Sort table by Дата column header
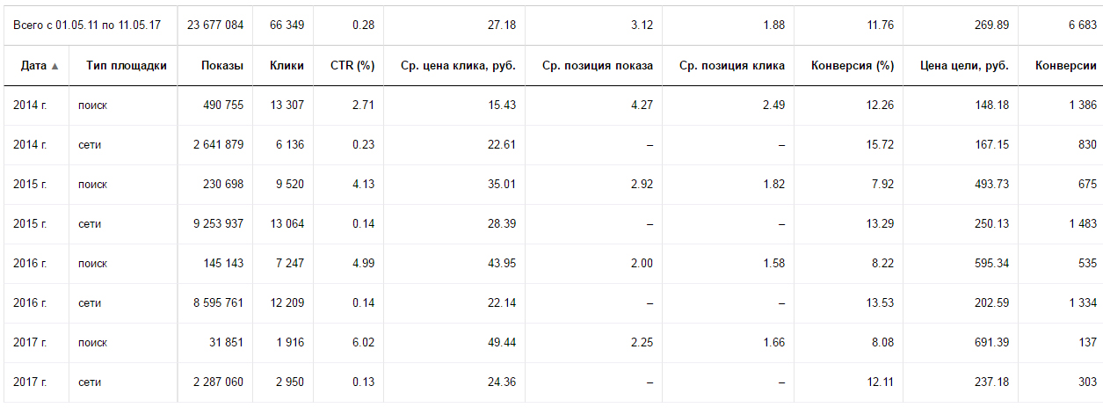 33,66
